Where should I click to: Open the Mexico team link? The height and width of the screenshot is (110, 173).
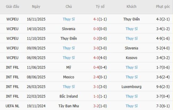[x=69, y=77]
